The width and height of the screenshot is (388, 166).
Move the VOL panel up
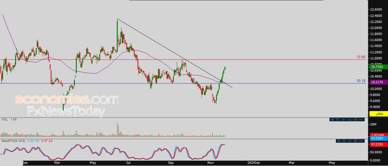click(343, 120)
